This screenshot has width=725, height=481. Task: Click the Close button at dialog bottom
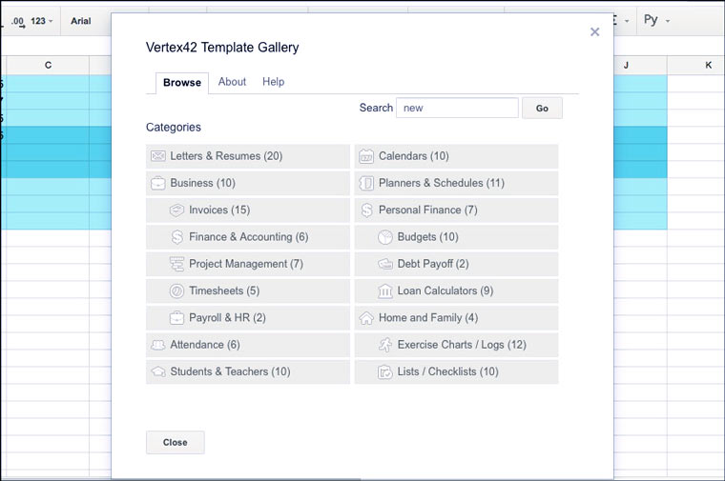click(x=175, y=442)
